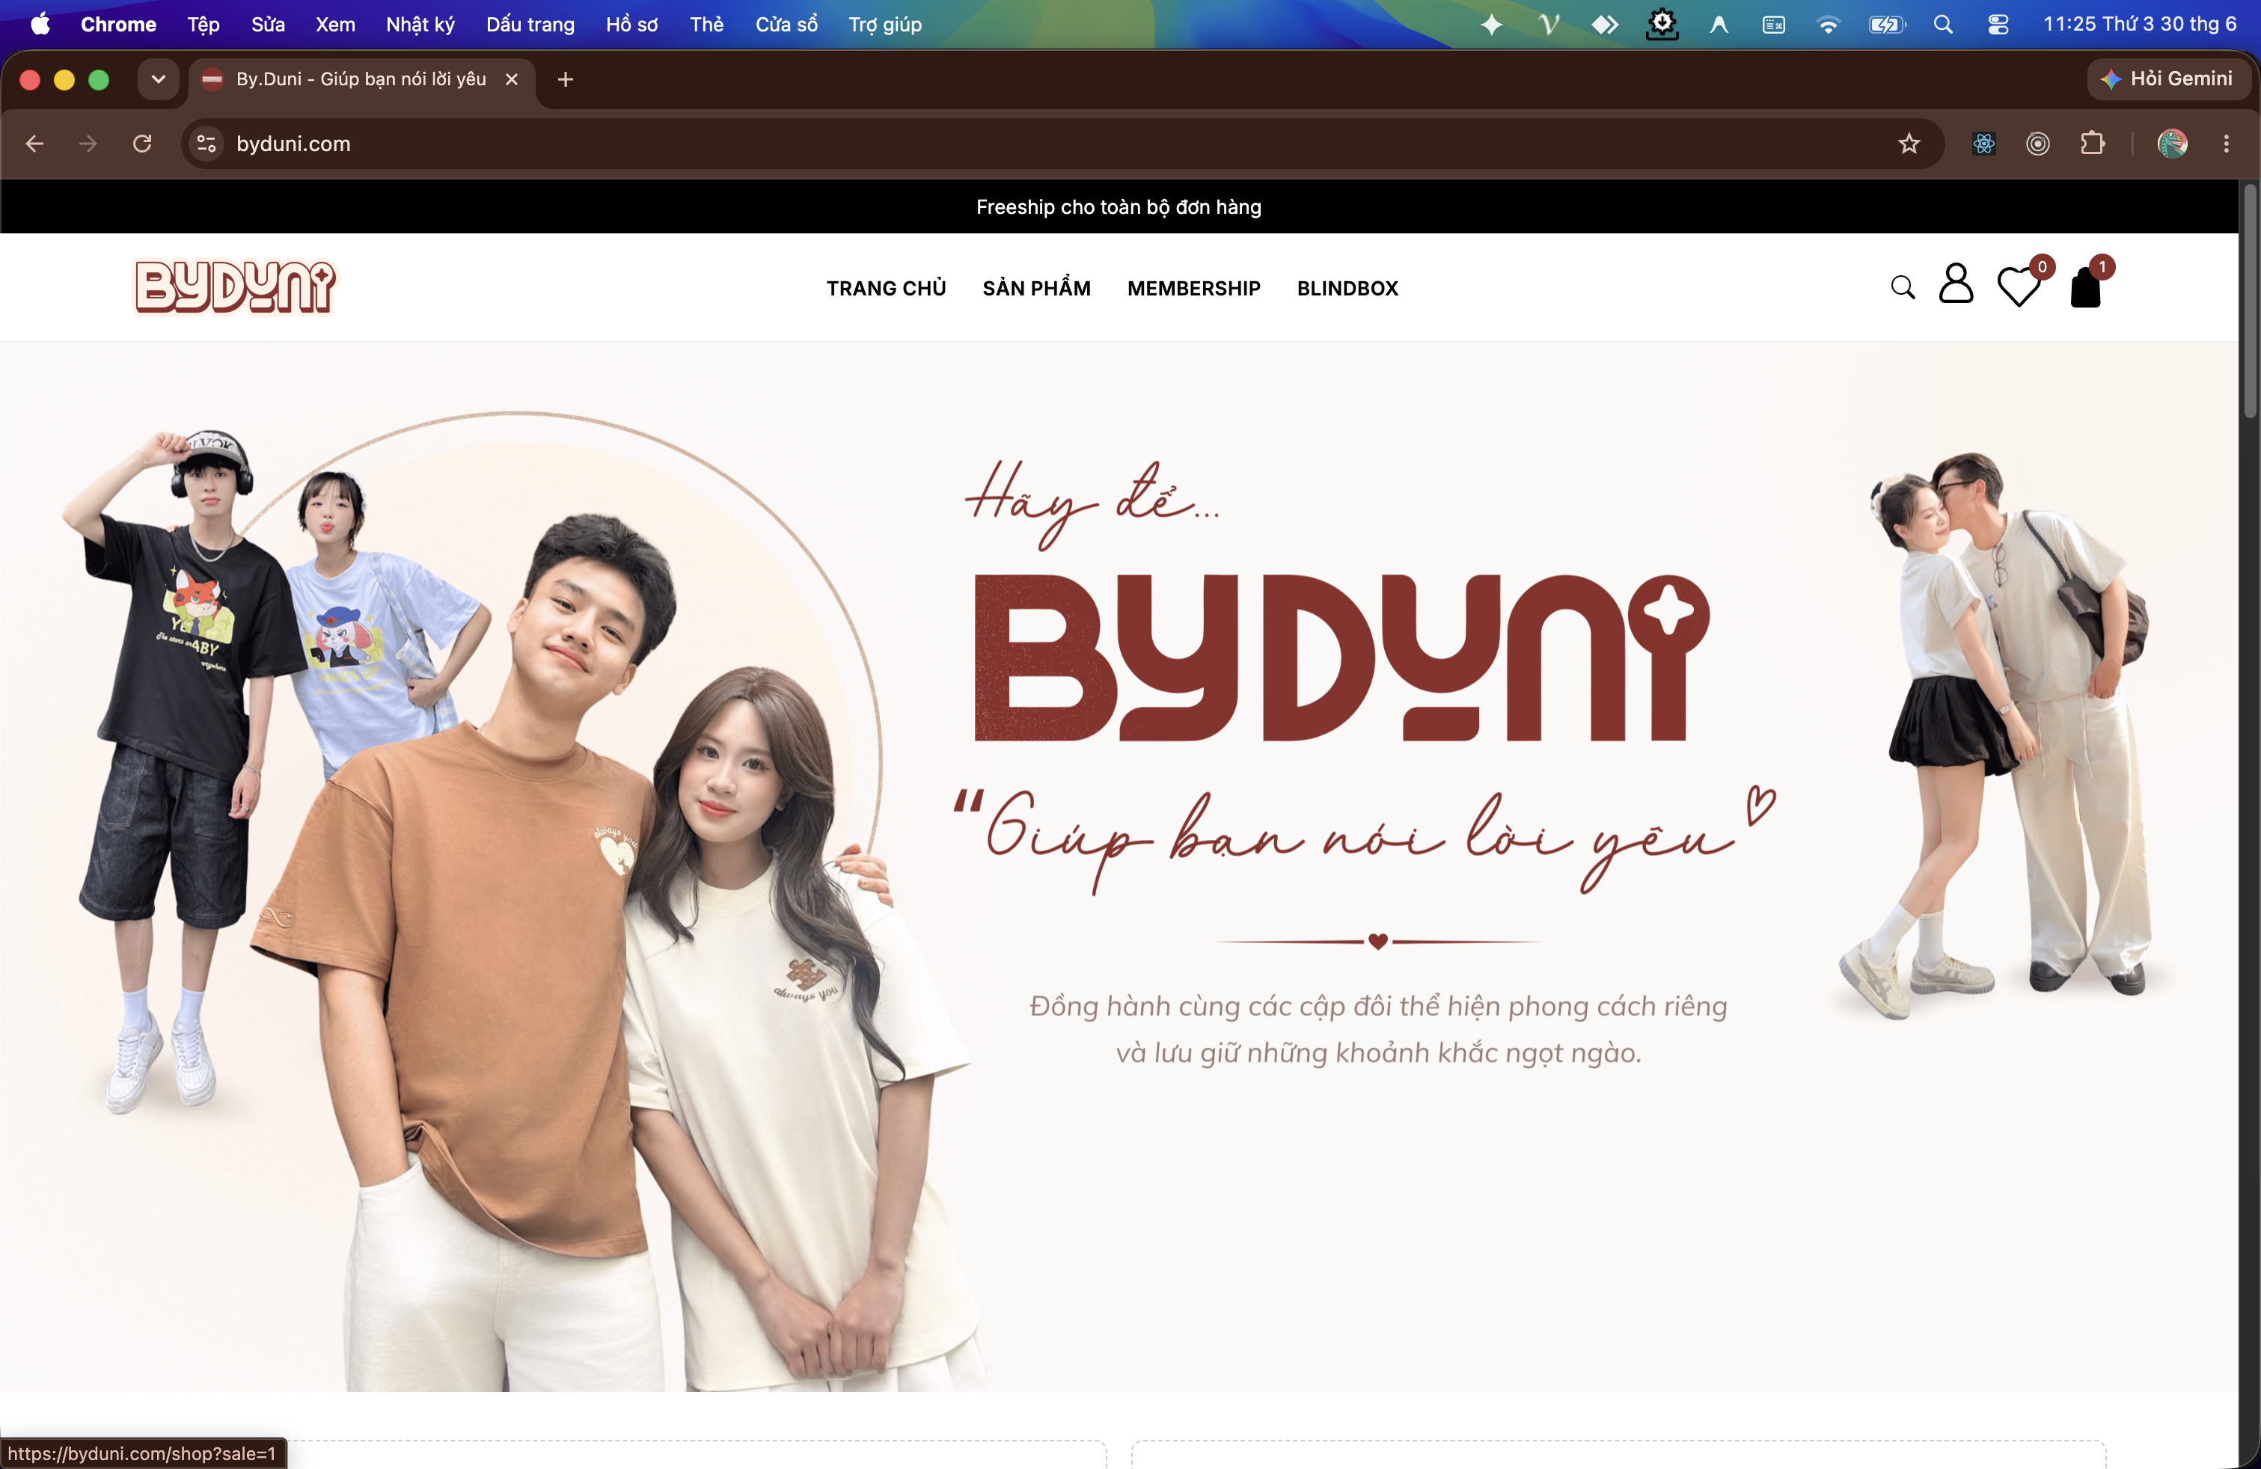Click the ByDuni hero banner image
The image size is (2261, 1469).
coord(1119,866)
